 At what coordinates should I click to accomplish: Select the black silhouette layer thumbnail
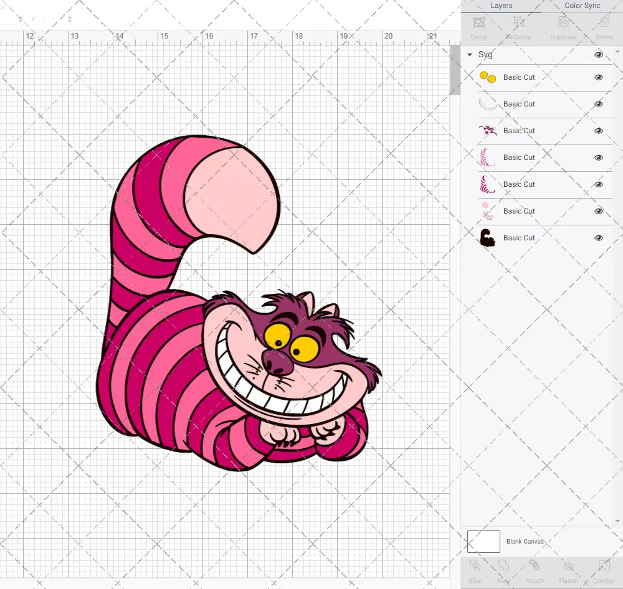click(x=488, y=237)
